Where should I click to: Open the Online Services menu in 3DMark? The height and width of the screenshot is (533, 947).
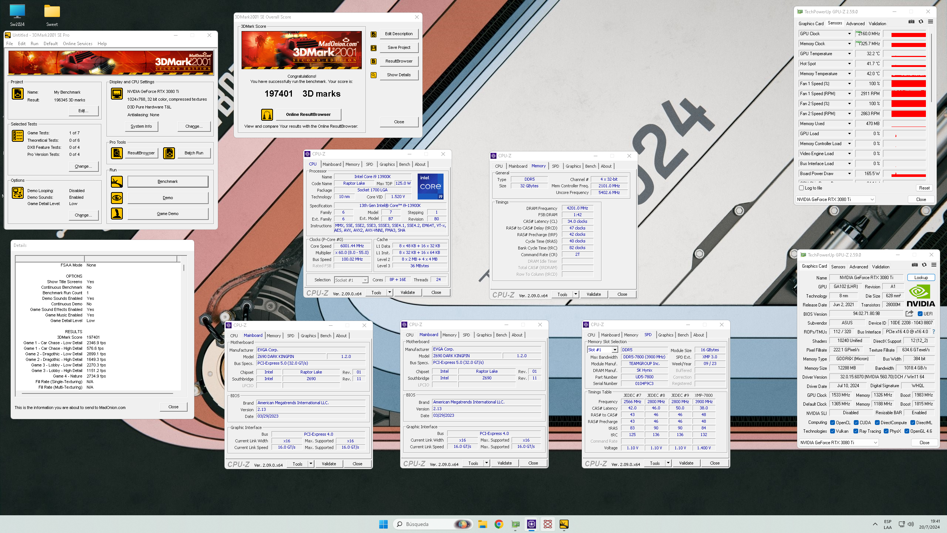coord(78,44)
